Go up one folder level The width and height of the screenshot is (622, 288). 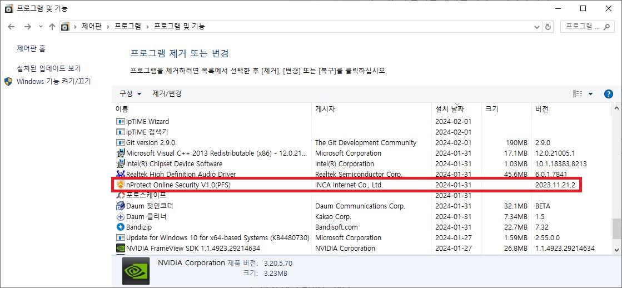[x=52, y=27]
